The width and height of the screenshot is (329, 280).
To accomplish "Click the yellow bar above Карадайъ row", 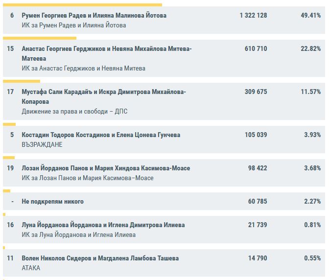I will (x=22, y=81).
